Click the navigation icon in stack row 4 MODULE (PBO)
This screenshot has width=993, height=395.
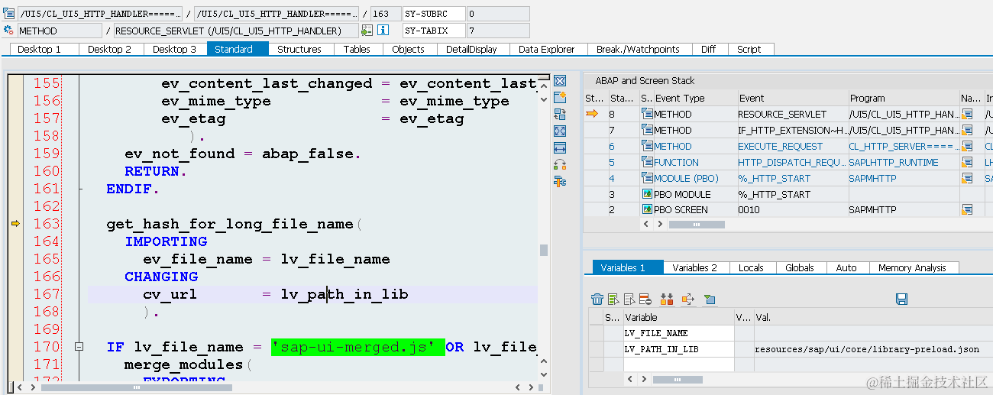[x=967, y=178]
